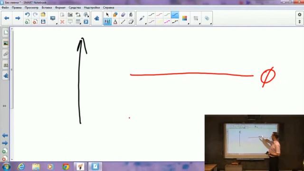Open the view screens options
This screenshot has height=171, width=304.
click(53, 18)
